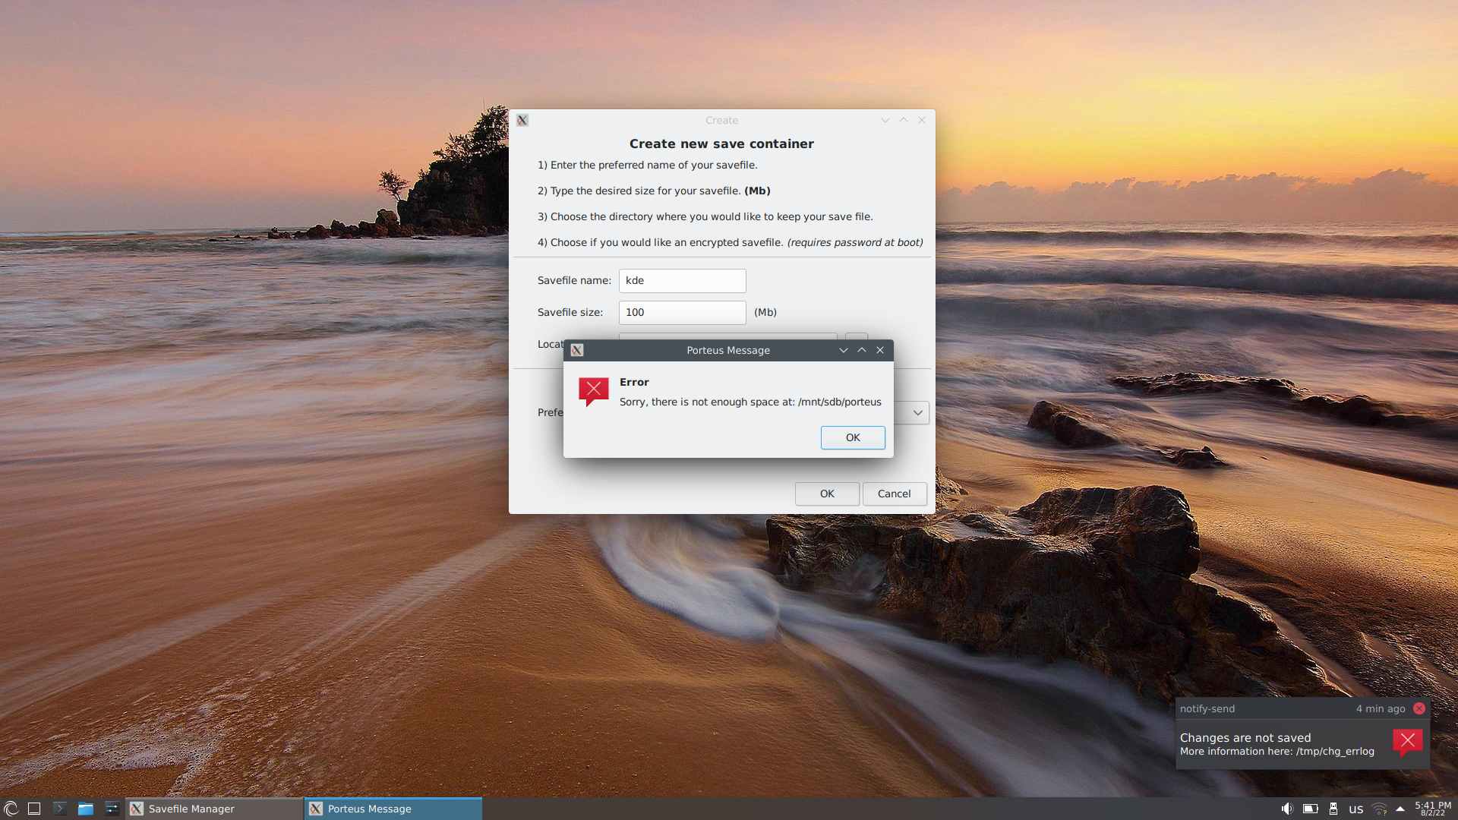1458x820 pixels.
Task: Minimize the Porteus Message dialog
Action: pyautogui.click(x=844, y=350)
